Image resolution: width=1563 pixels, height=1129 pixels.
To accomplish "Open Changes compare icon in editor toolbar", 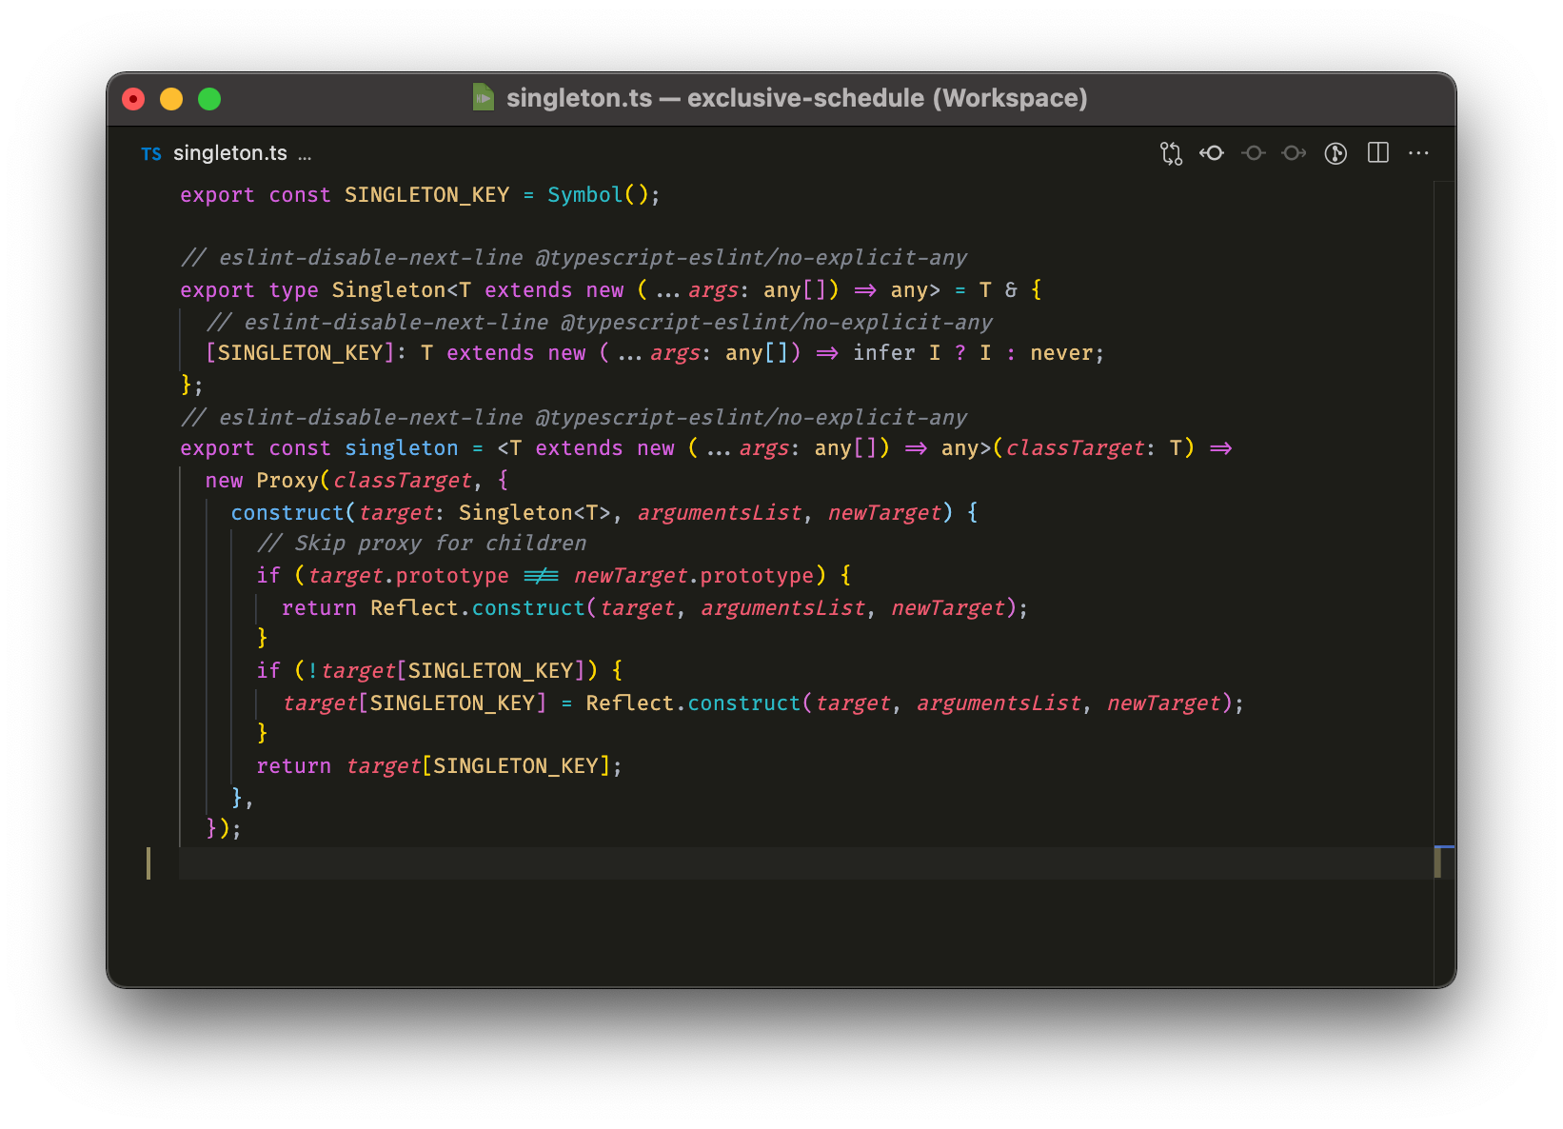I will coord(1171,153).
